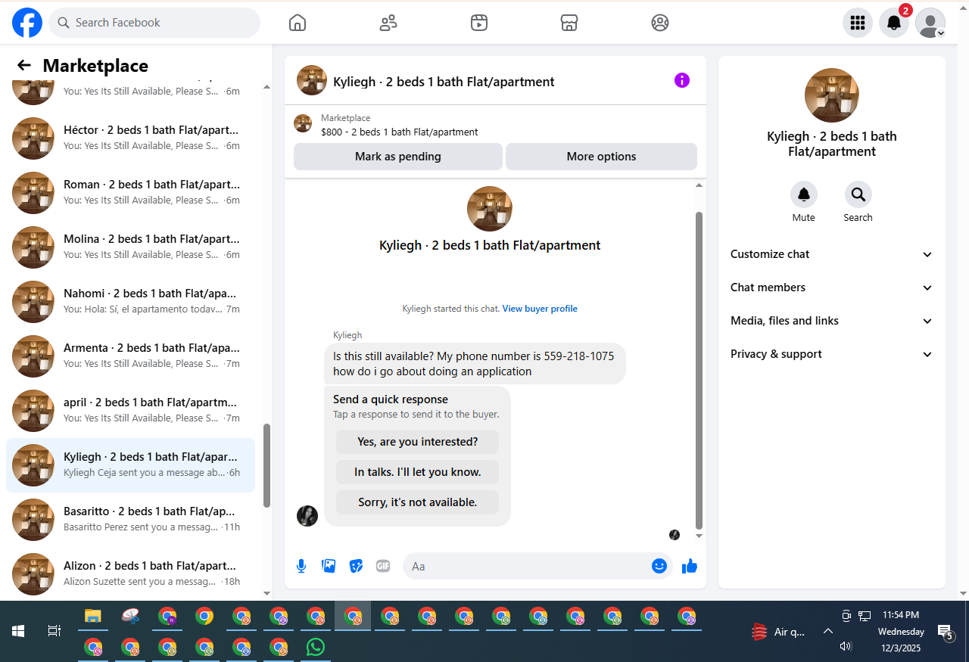Viewport: 969px width, 662px height.
Task: Expand the Privacy & support section
Action: (x=832, y=354)
